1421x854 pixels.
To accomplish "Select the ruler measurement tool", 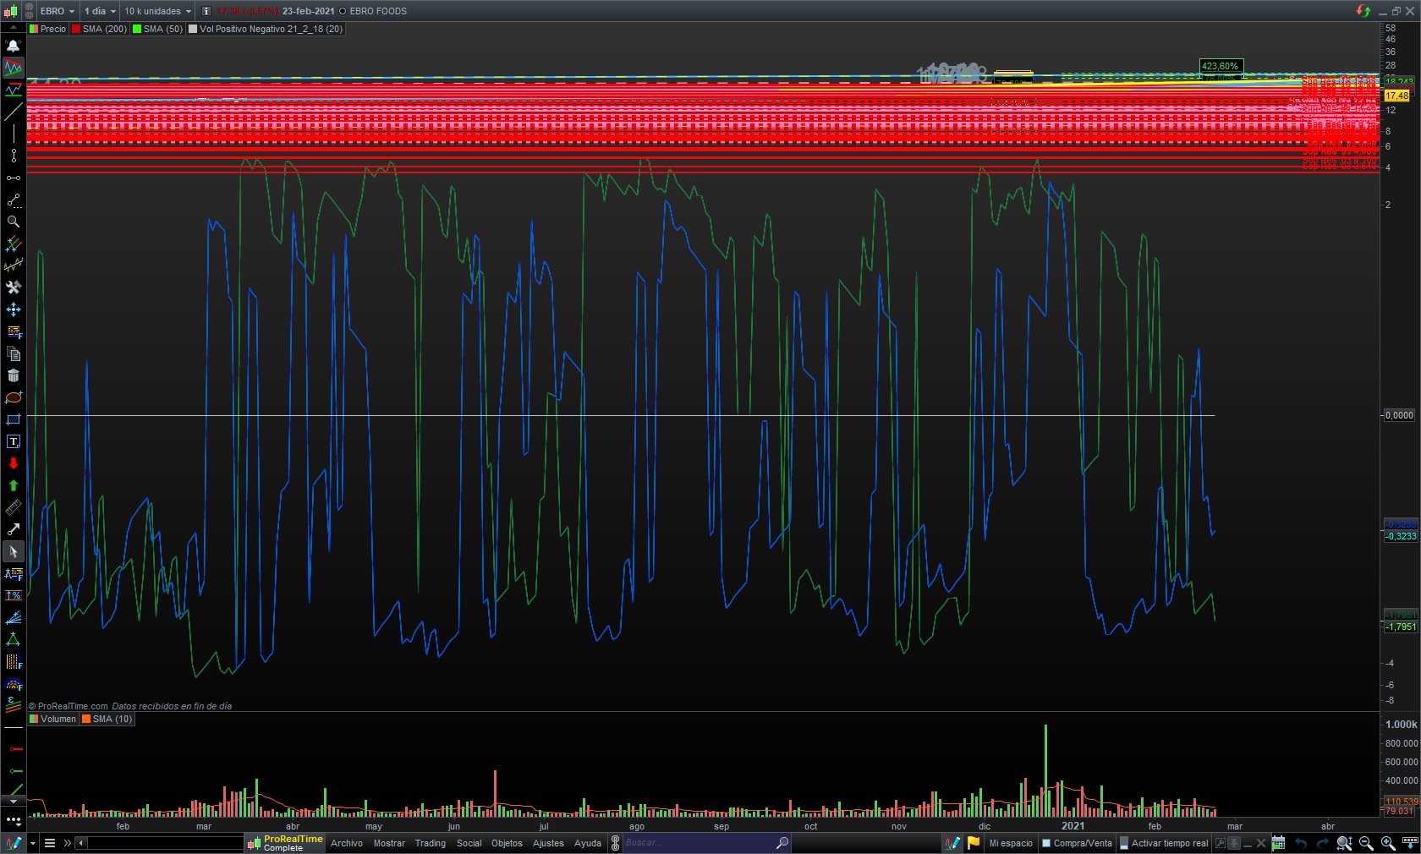I will [x=14, y=507].
